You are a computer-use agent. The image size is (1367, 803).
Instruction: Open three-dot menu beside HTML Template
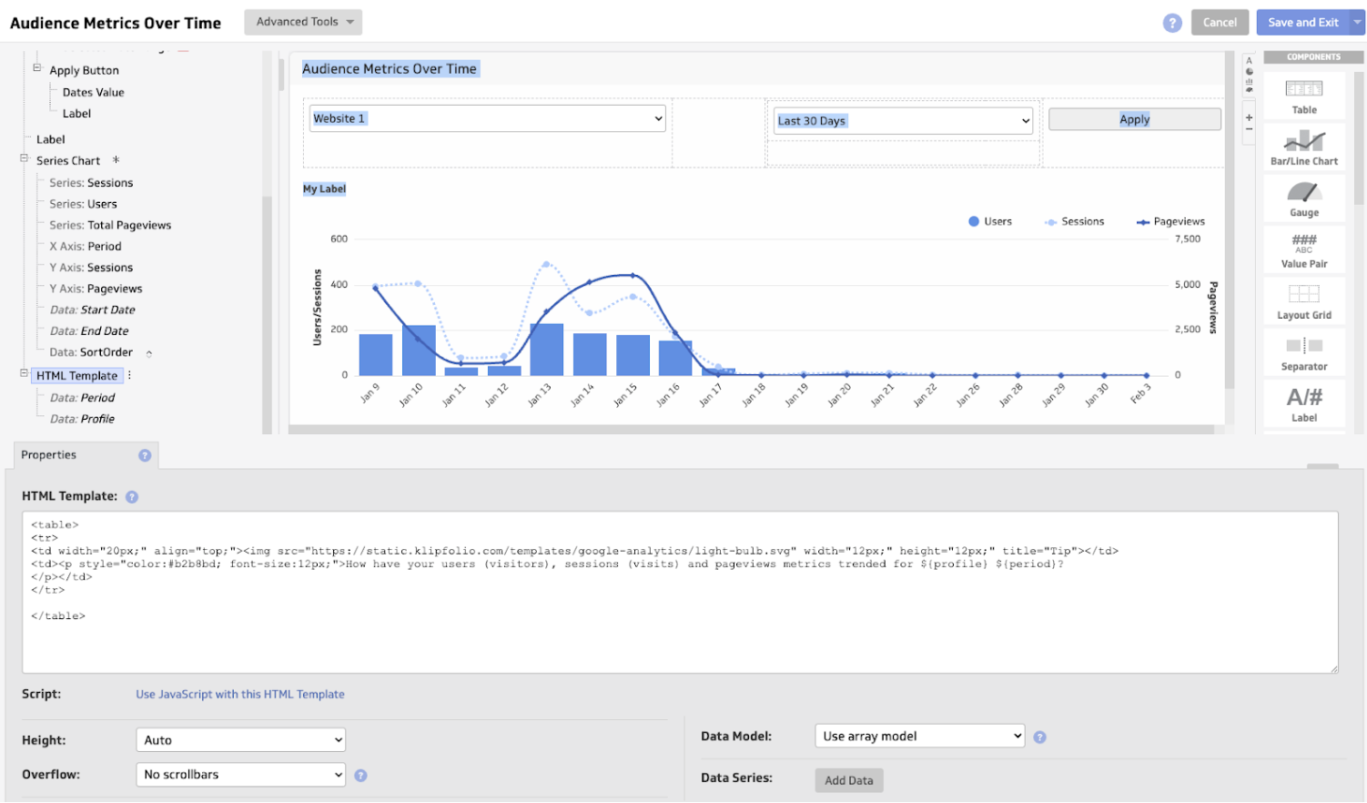point(129,375)
